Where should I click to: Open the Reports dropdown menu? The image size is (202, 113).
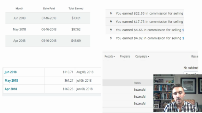[x=110, y=56]
